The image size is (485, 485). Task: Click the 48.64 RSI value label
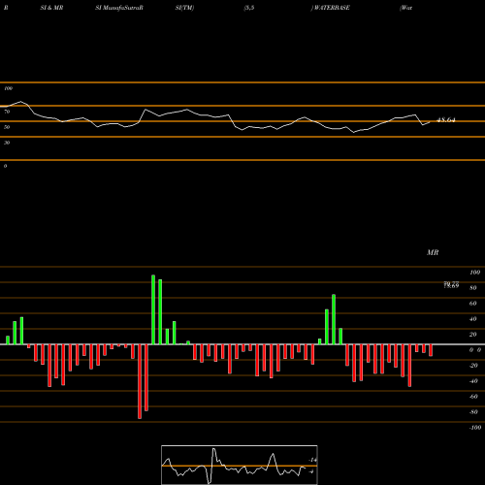point(446,120)
